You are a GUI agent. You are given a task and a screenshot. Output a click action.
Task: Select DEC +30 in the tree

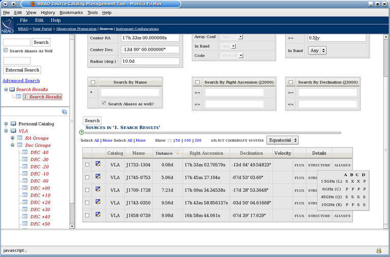coord(40,209)
